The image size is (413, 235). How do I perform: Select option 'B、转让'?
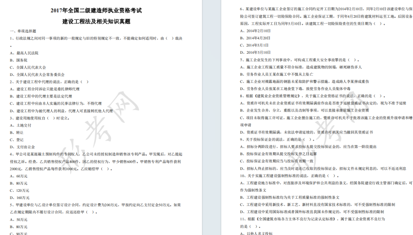pyautogui.click(x=17, y=132)
